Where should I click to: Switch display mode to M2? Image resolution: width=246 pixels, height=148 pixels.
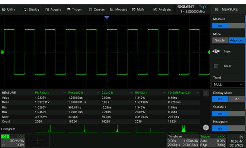point(236,99)
